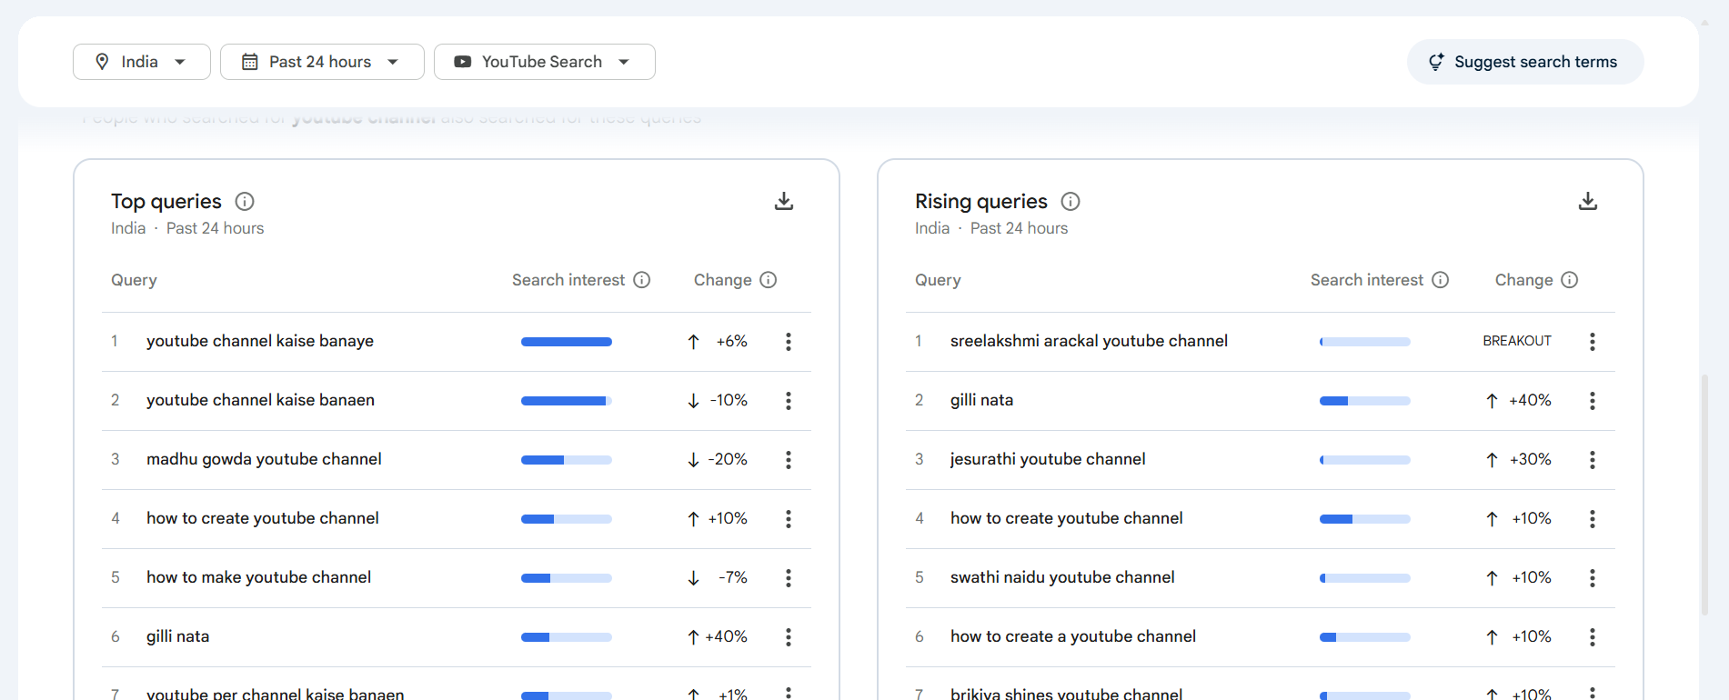Screen dimensions: 1729x700
Task: Click Search interest info icon in Rising queries
Action: tap(1441, 280)
